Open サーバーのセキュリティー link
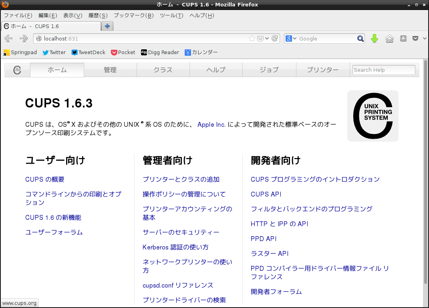The image size is (429, 308). pyautogui.click(x=181, y=232)
